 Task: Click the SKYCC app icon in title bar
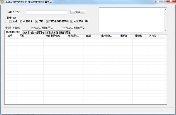[2, 2]
